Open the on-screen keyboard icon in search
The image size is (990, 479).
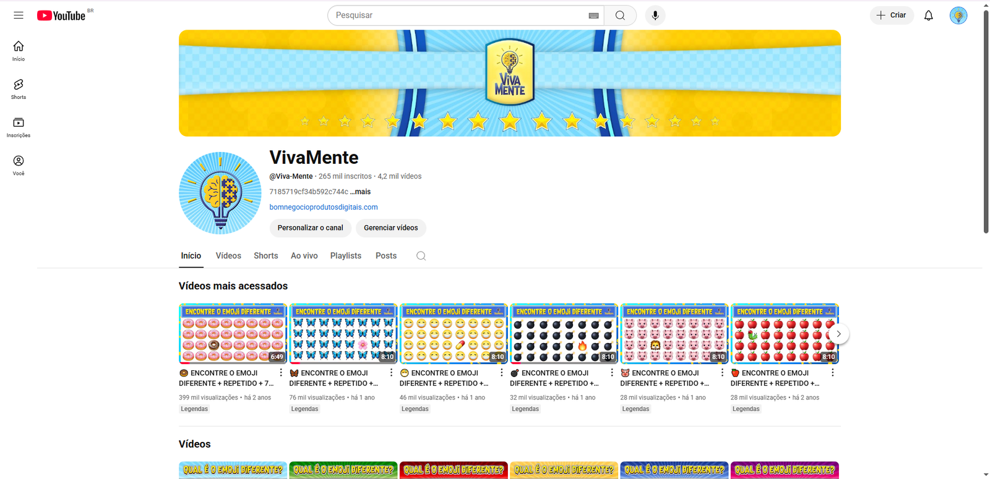[x=593, y=15]
